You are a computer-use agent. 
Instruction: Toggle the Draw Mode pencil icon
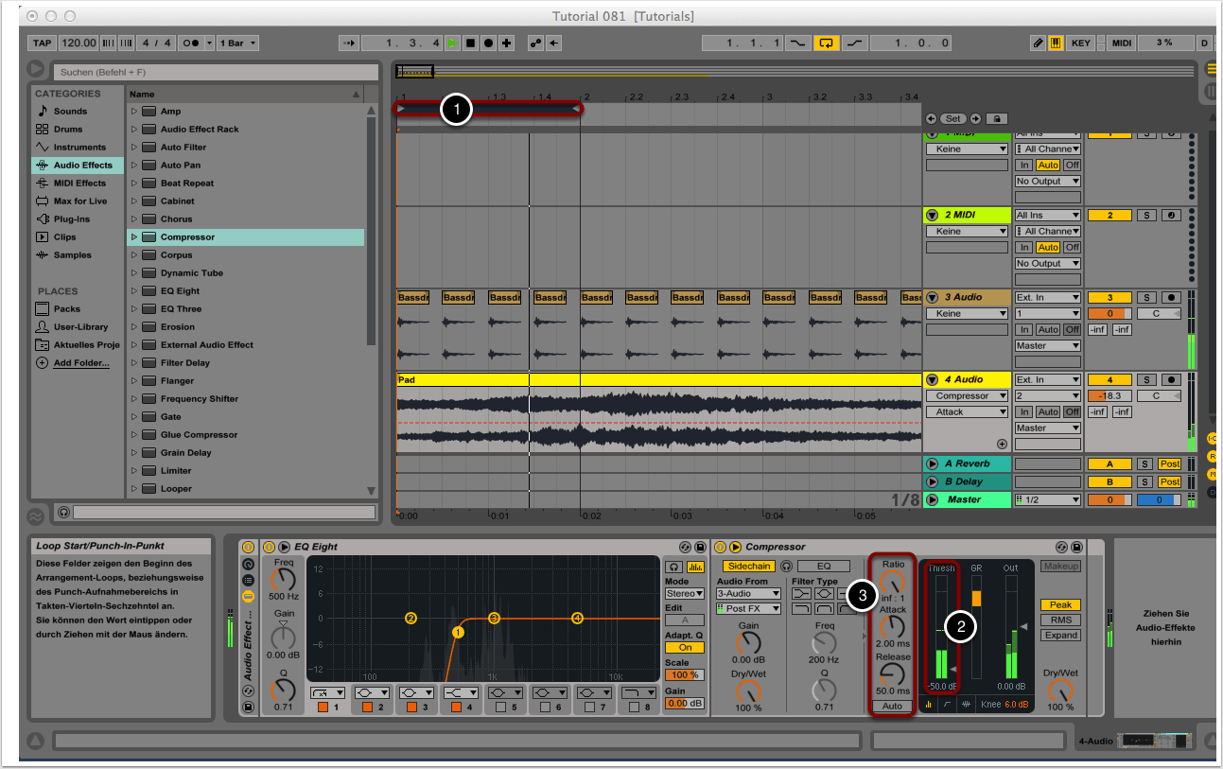click(x=1038, y=44)
